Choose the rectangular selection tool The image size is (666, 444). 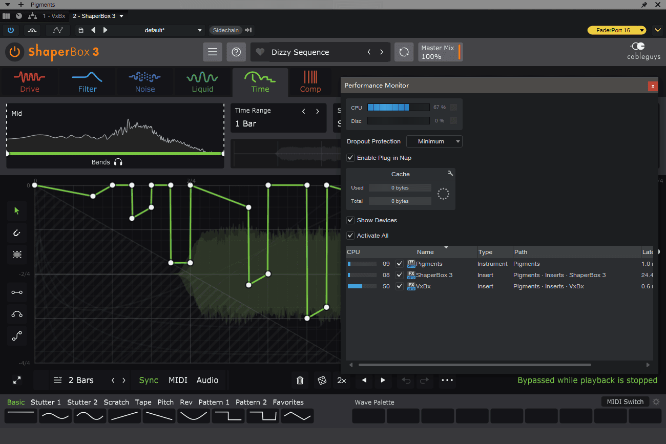17,255
